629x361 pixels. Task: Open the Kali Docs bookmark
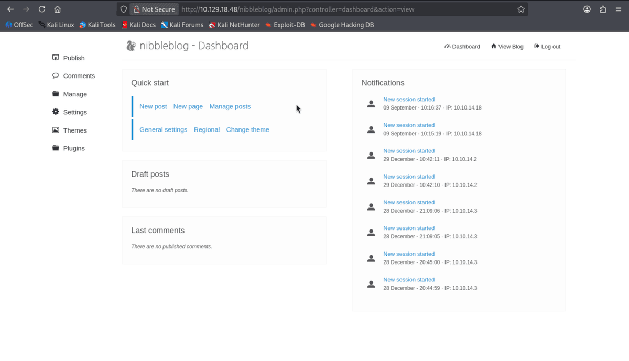pos(138,25)
